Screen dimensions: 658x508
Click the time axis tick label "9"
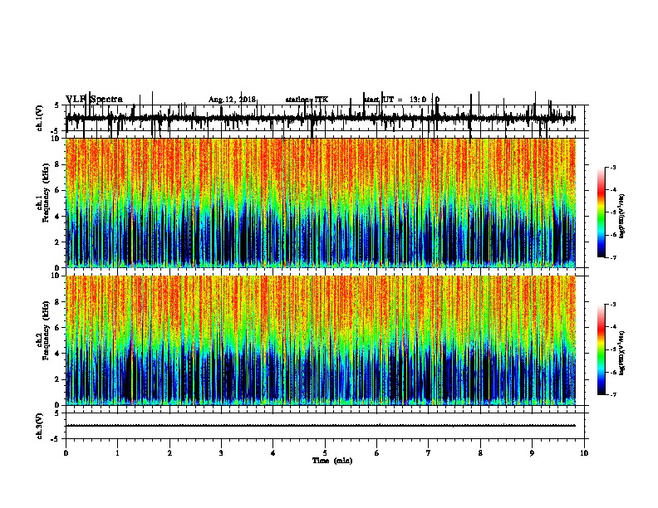click(532, 453)
